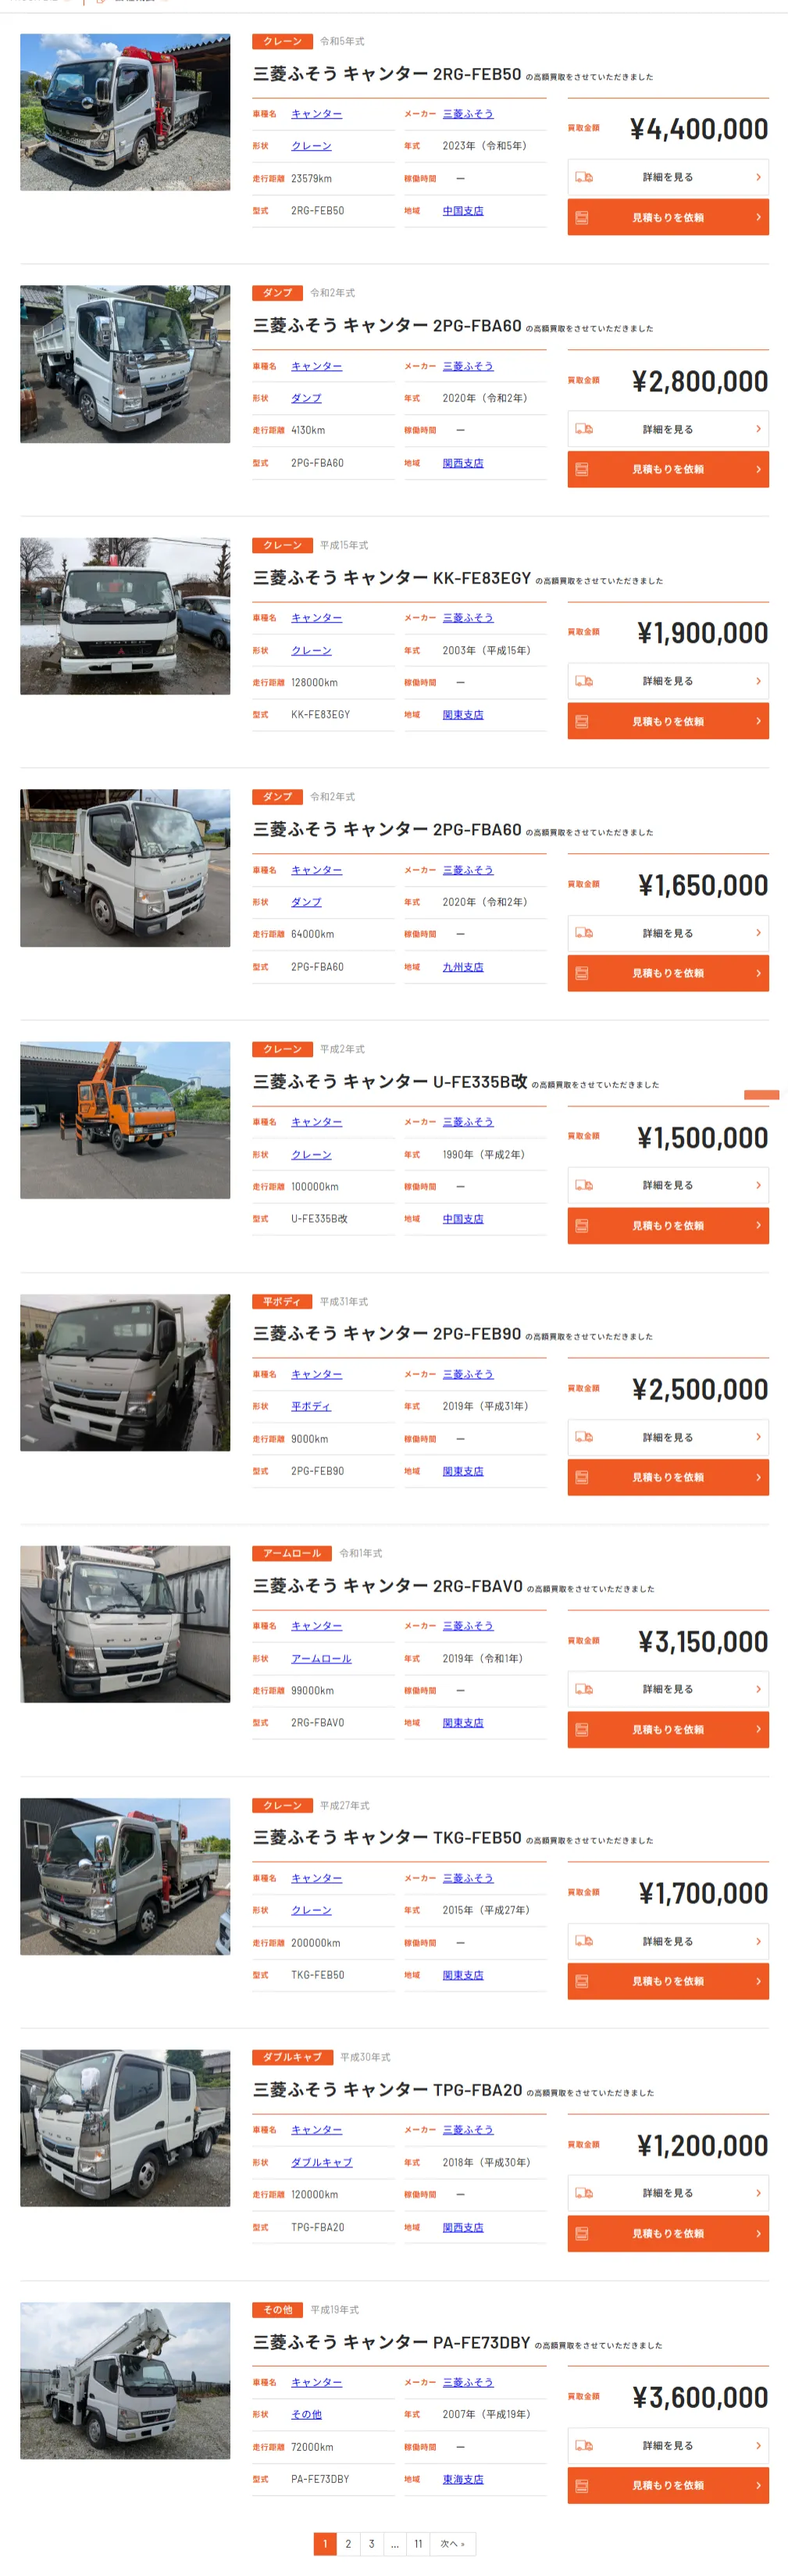Open orange crane truck U-FE335B改 thumbnail
This screenshot has width=788, height=2572.
pyautogui.click(x=125, y=1120)
